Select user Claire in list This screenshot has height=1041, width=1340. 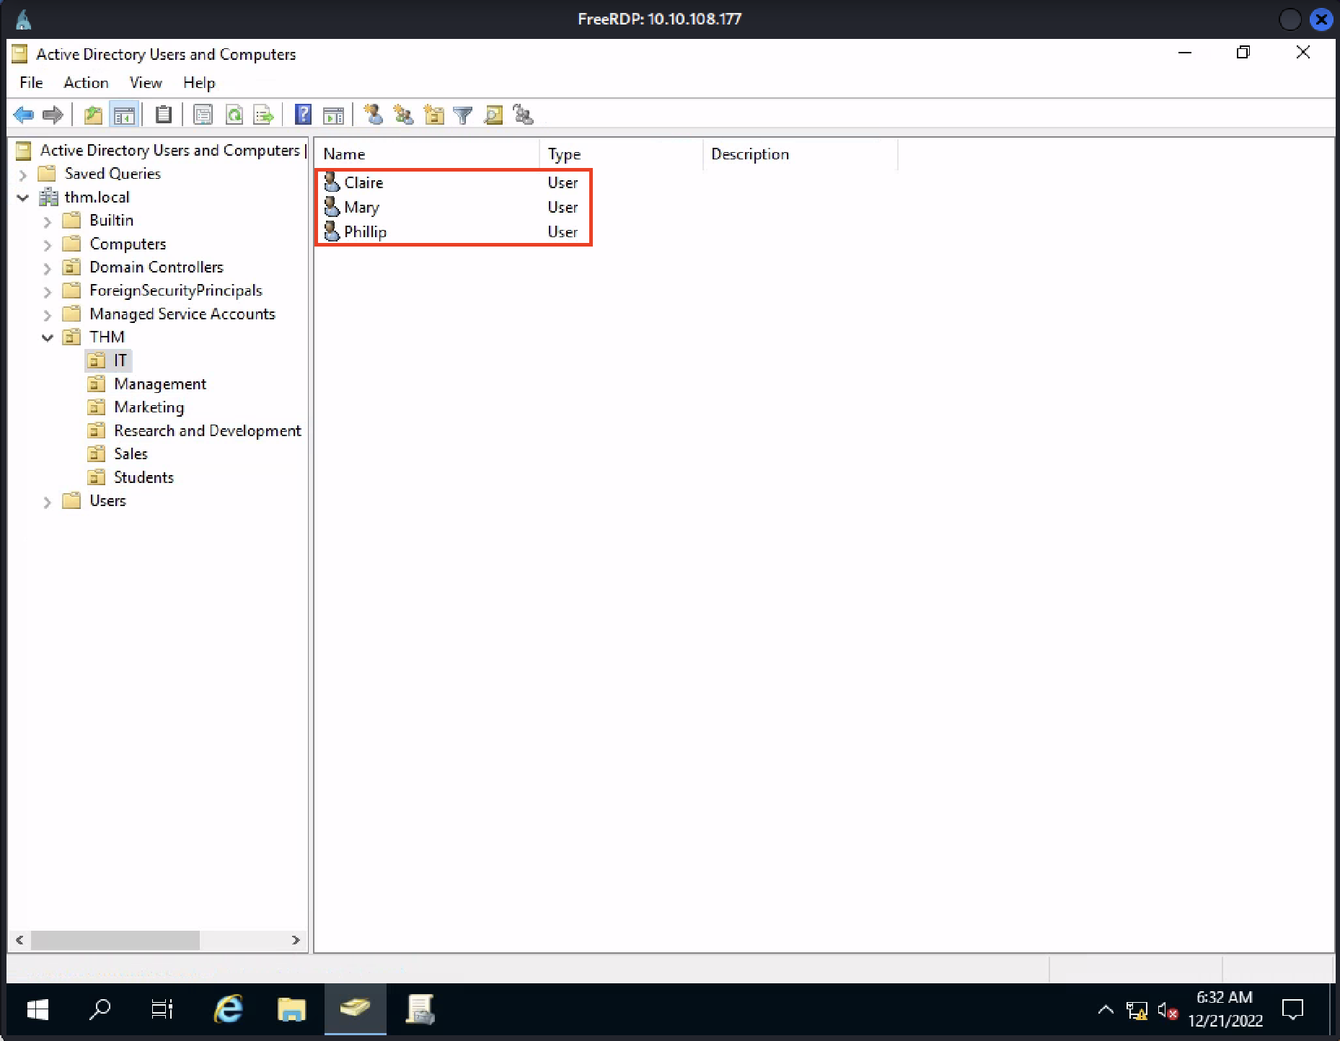pyautogui.click(x=363, y=182)
